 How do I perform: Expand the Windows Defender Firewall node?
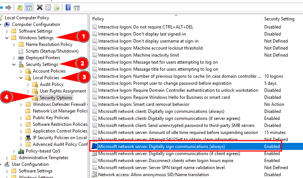click(x=21, y=105)
